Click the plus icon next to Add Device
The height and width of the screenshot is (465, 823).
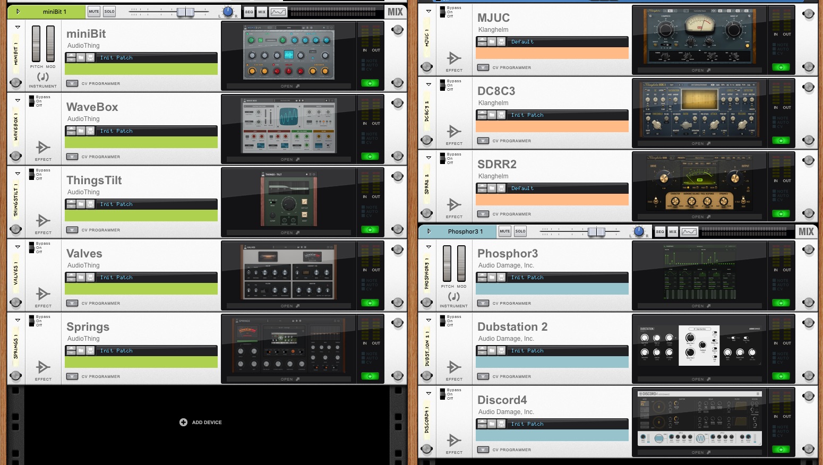click(183, 422)
